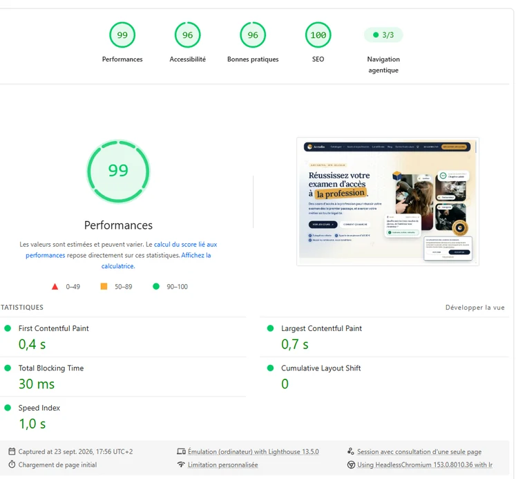Viewport: 525px width, 479px height.
Task: Click the 'Performances' heading below large gauge
Action: (118, 225)
